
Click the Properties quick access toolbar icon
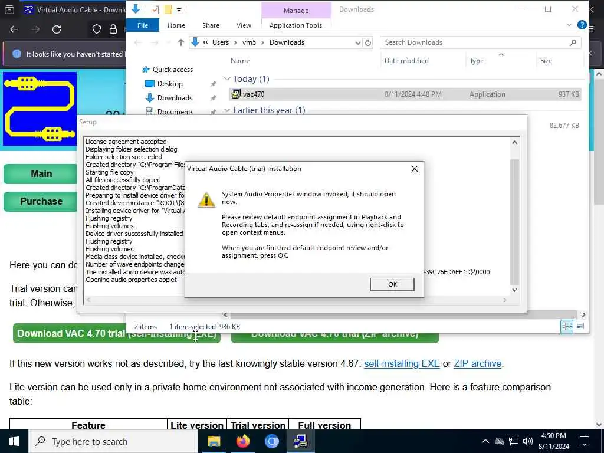(x=155, y=9)
